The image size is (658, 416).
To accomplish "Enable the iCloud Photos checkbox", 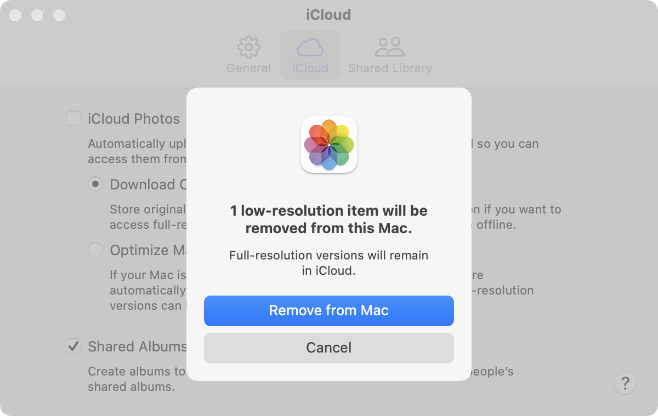I will 73,118.
